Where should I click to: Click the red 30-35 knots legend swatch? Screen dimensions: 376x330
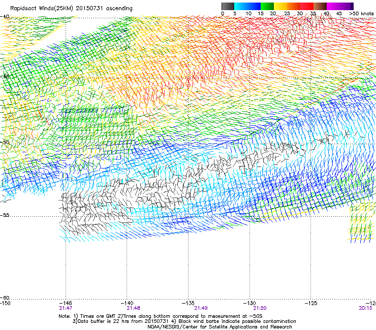307,6
